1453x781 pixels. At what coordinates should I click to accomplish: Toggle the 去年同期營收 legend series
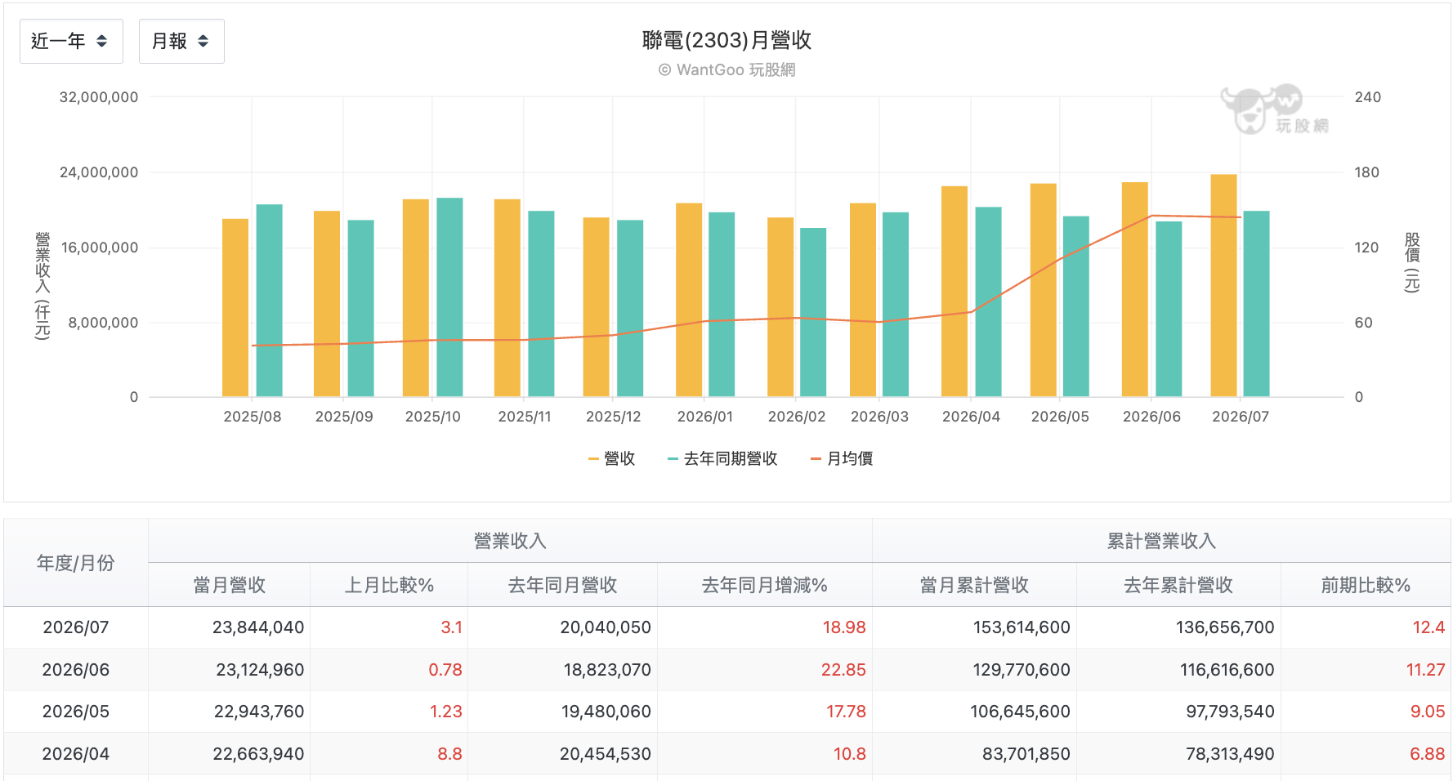tap(722, 459)
